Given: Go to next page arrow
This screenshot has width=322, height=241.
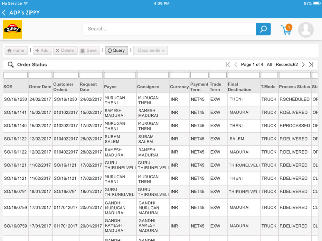Looking at the screenshot, I should (x=303, y=65).
